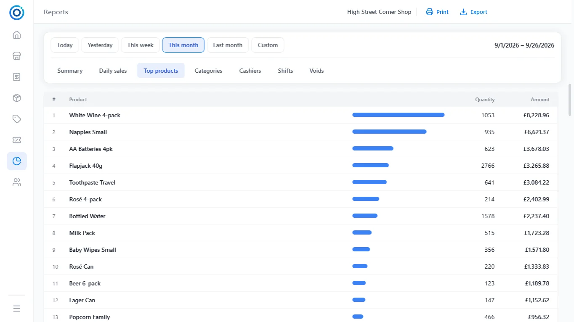Viewport: 574px width, 322px height.
Task: Export the report
Action: click(x=473, y=12)
